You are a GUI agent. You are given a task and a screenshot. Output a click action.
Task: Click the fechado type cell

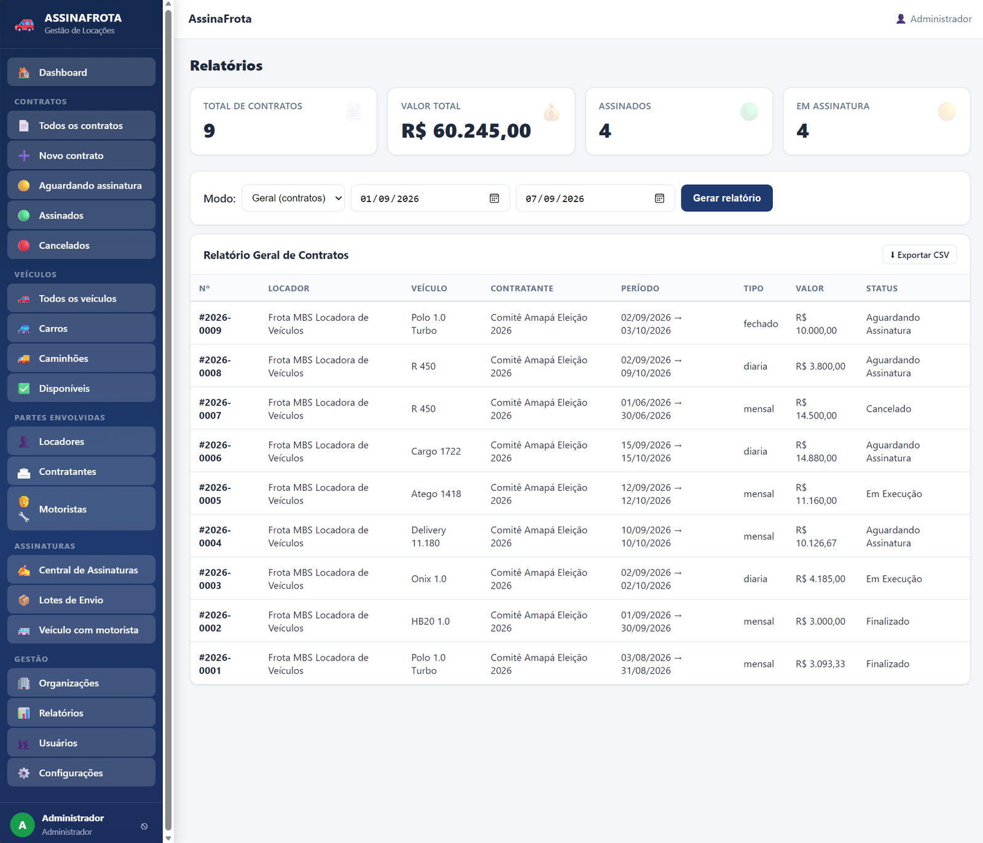(x=761, y=324)
